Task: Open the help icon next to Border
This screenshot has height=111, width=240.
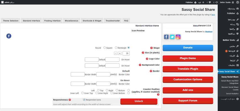Action: (151, 71)
